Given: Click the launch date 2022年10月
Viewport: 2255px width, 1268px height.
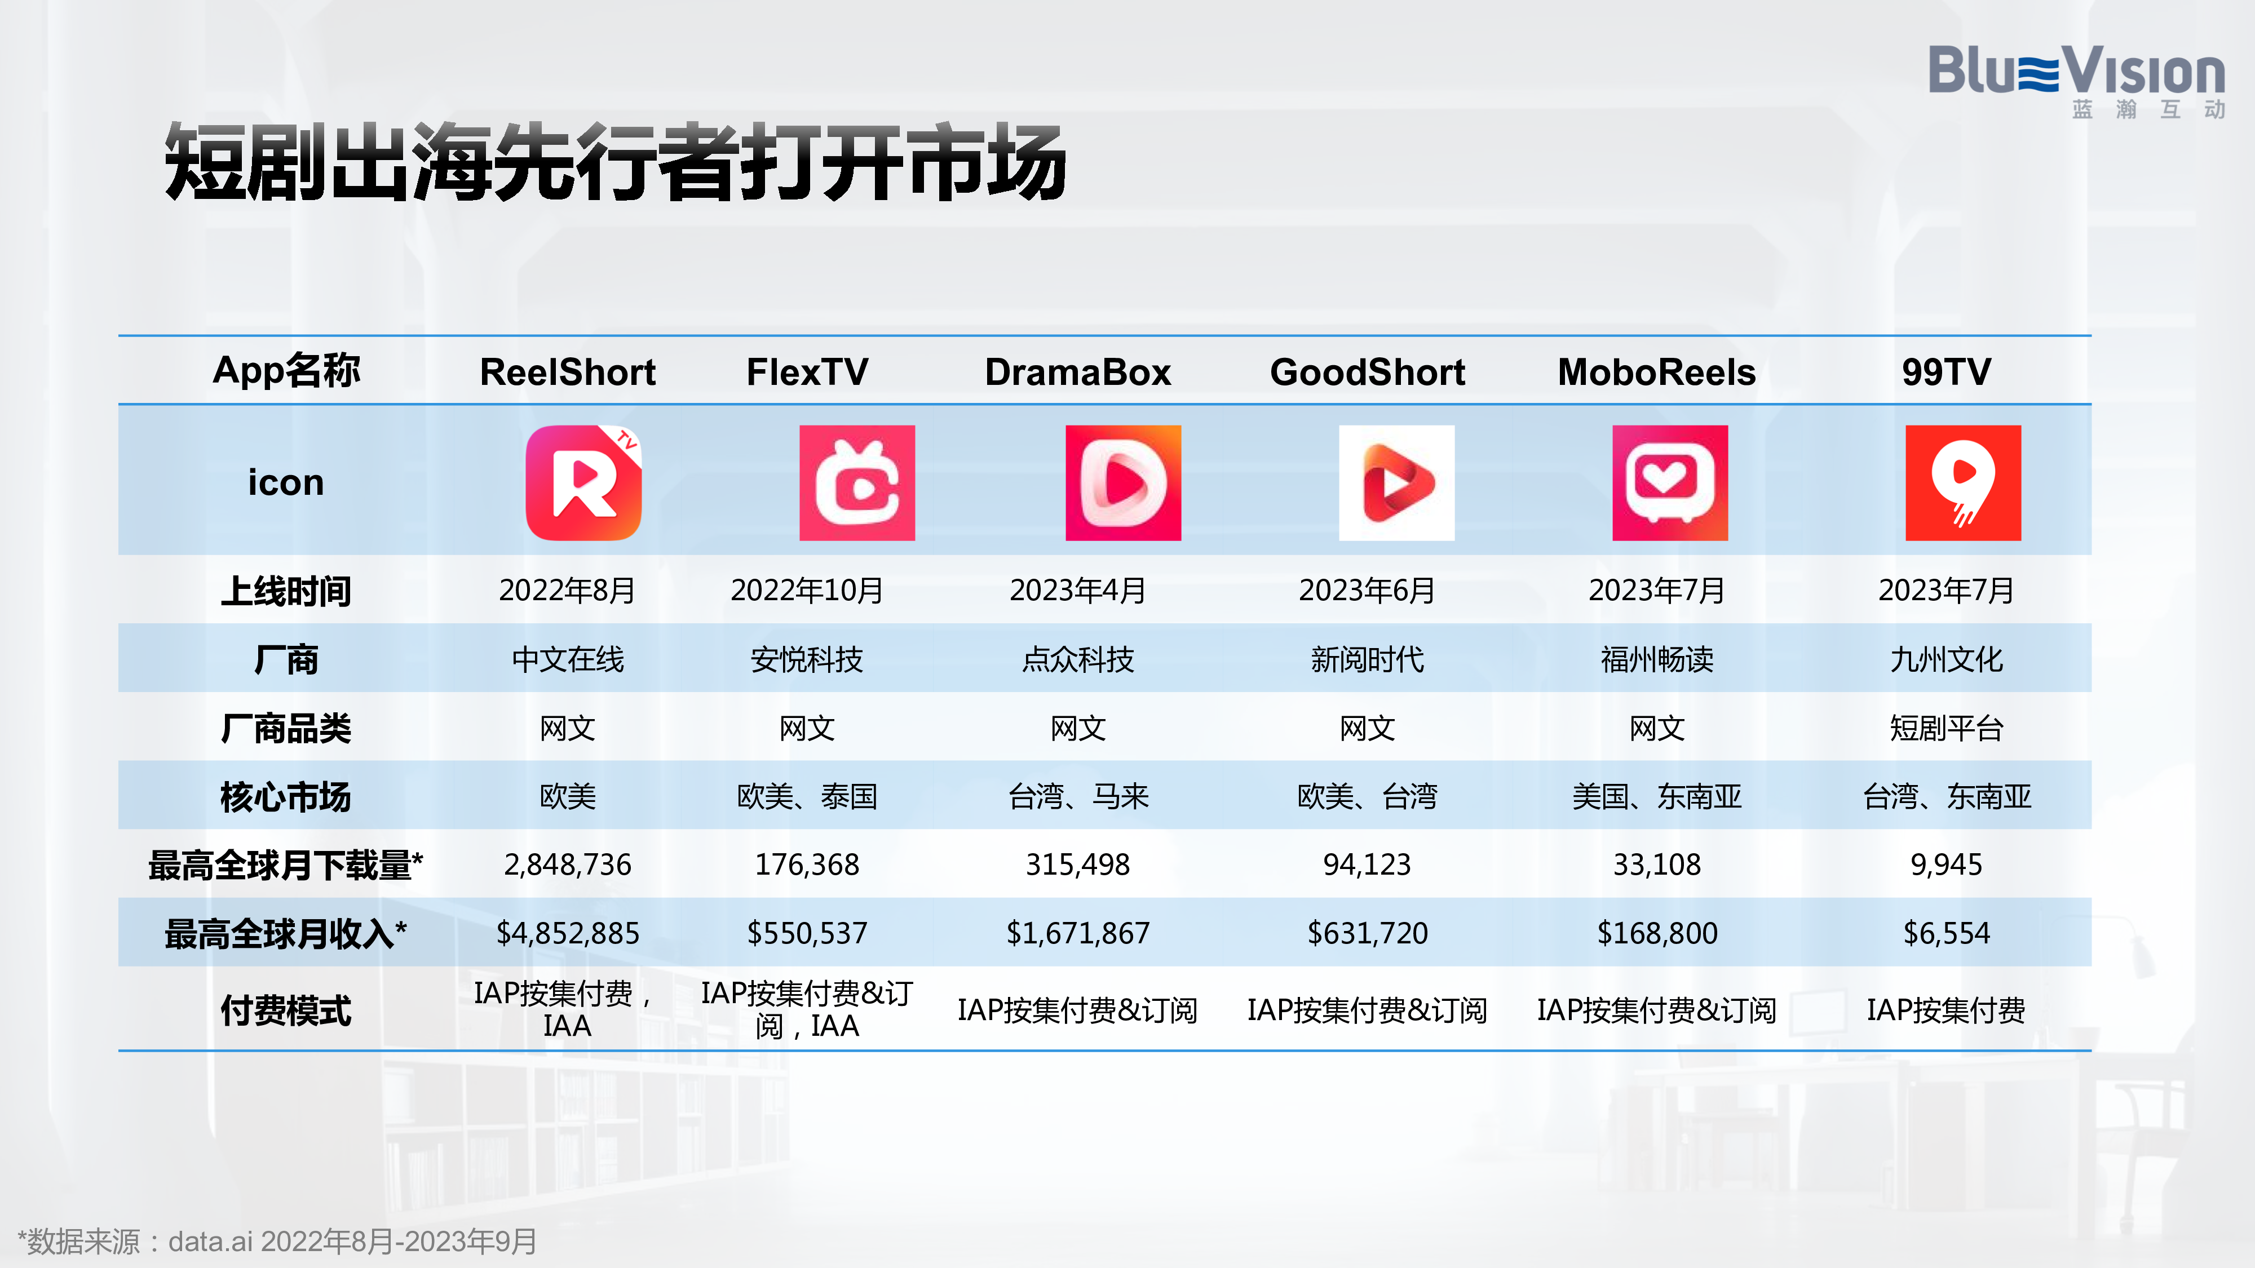Looking at the screenshot, I should pyautogui.click(x=807, y=591).
